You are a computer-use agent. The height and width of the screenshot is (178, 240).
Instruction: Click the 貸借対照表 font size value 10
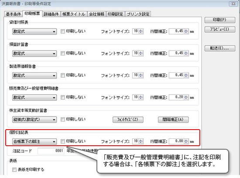click(x=136, y=31)
